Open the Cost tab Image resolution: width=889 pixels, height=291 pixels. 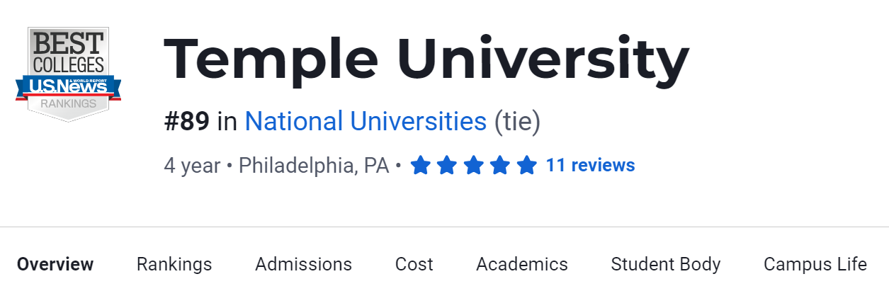[414, 265]
